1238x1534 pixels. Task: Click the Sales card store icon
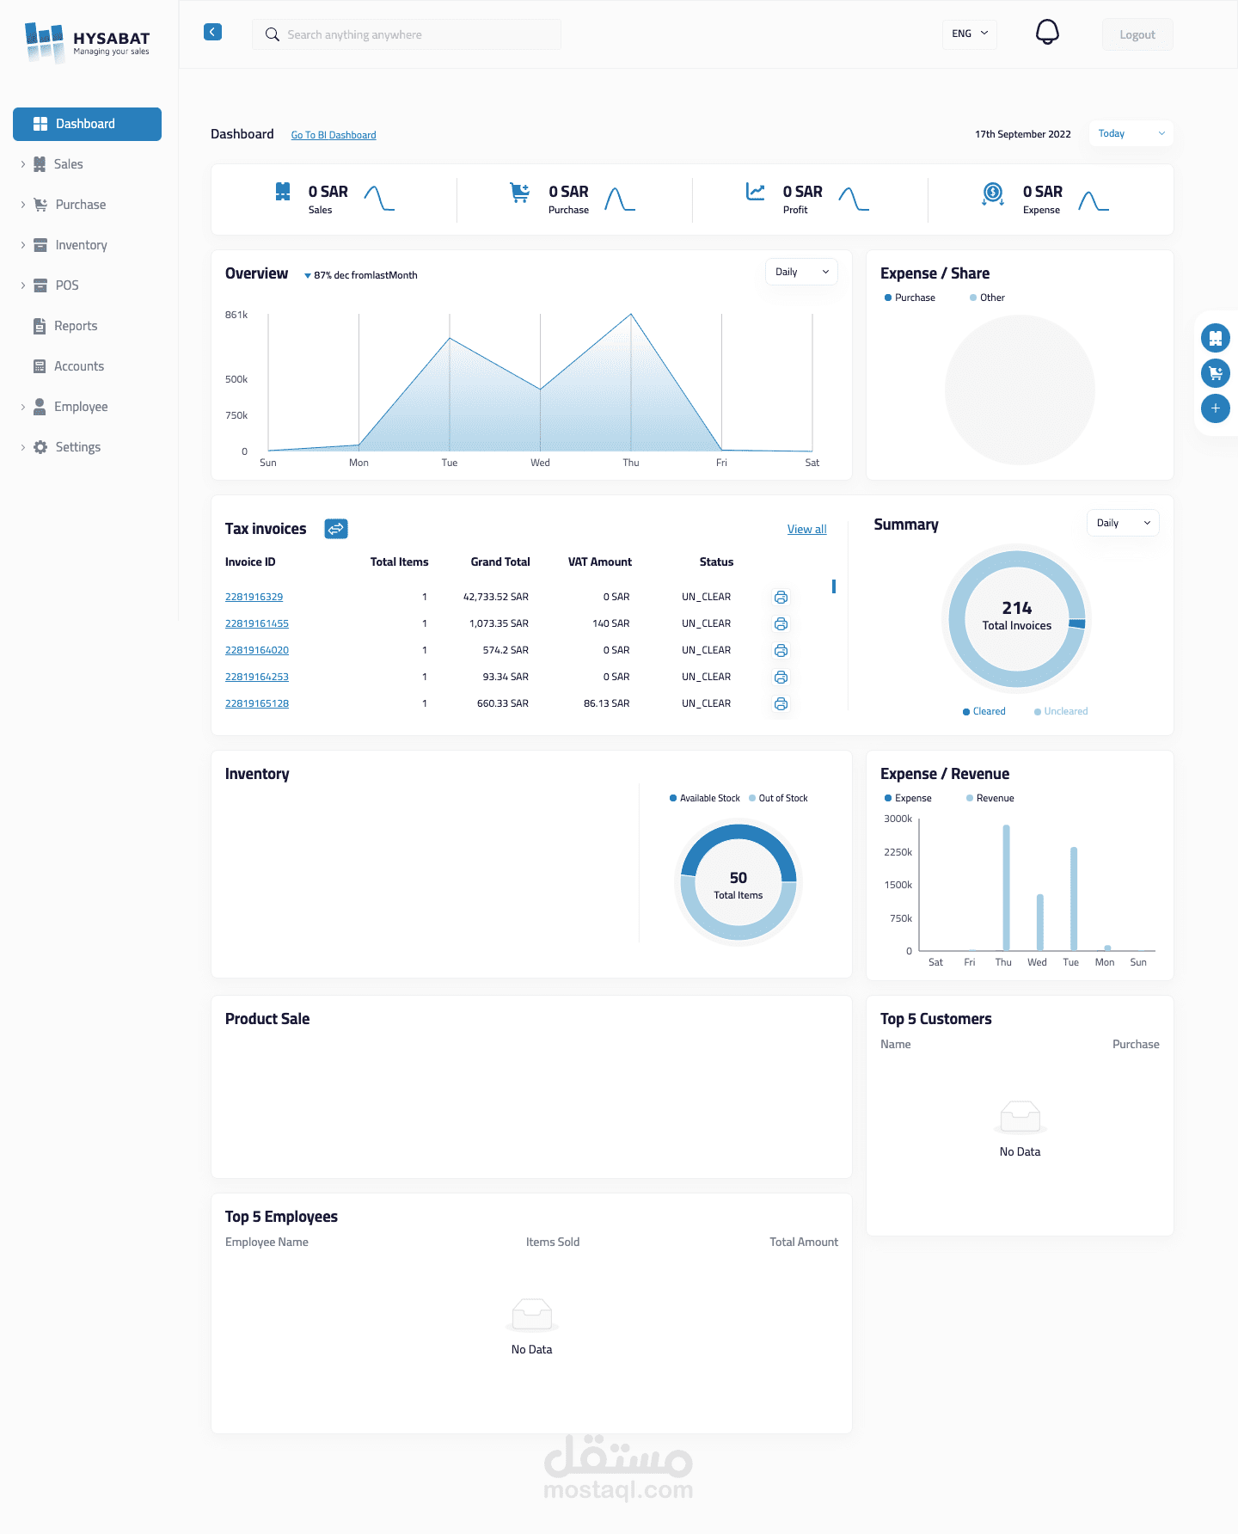[283, 192]
